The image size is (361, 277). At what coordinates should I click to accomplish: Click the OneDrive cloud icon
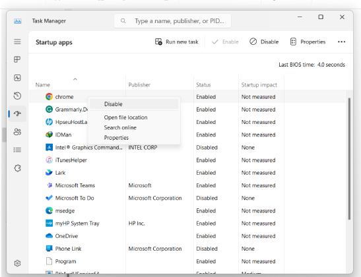(x=49, y=236)
